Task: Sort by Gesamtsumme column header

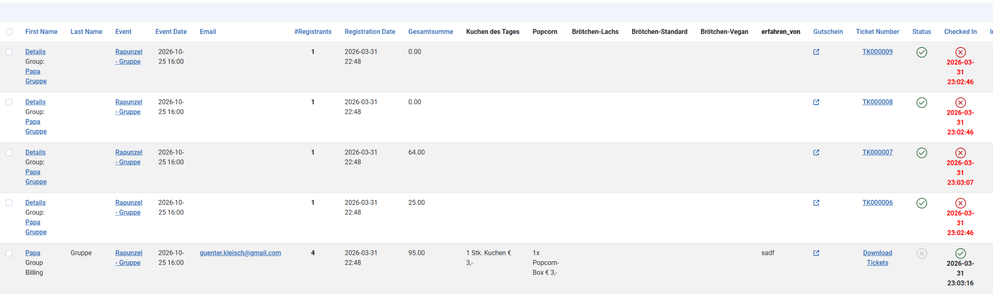Action: (x=430, y=32)
